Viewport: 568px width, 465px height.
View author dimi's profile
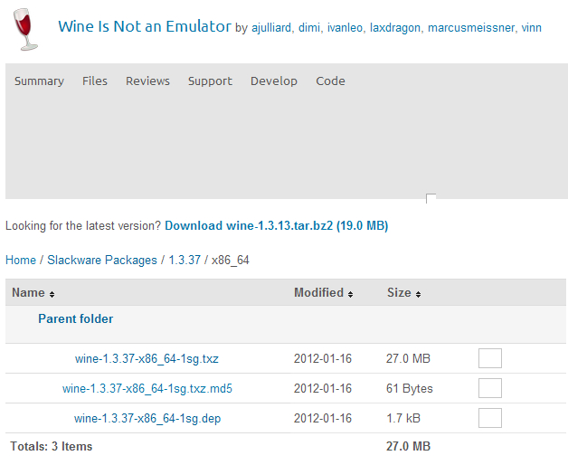point(309,28)
